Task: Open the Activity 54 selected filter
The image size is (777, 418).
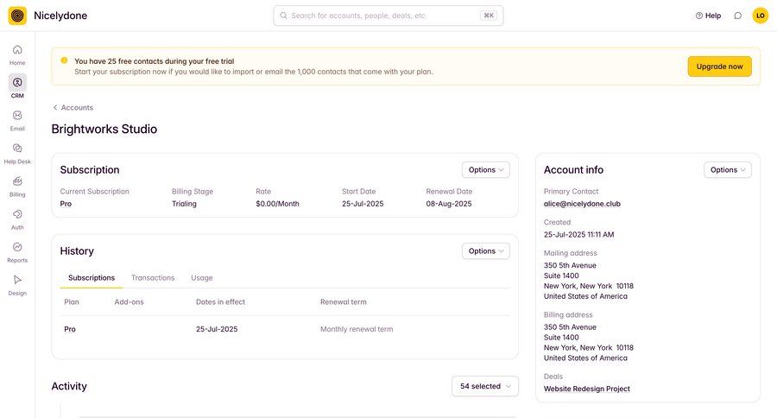Action: click(484, 386)
